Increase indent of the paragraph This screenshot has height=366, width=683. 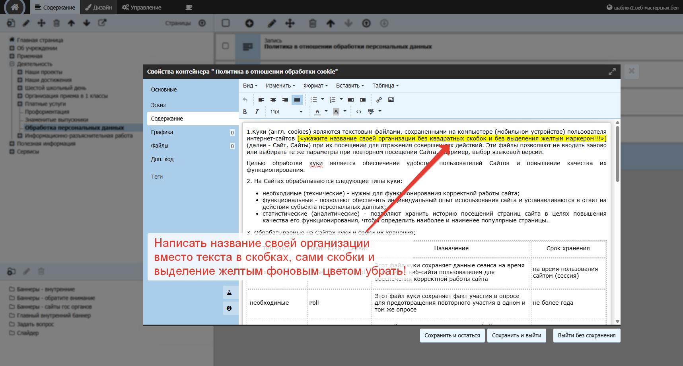tap(363, 100)
